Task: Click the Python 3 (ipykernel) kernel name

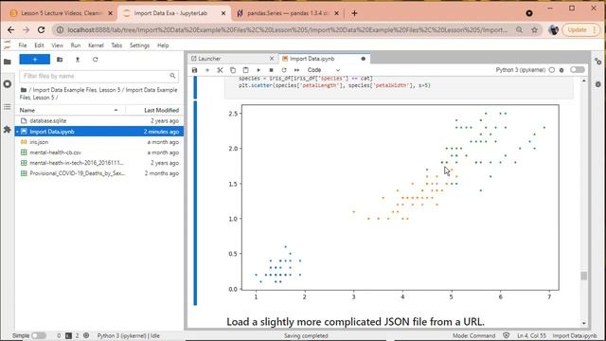Action: pyautogui.click(x=521, y=70)
